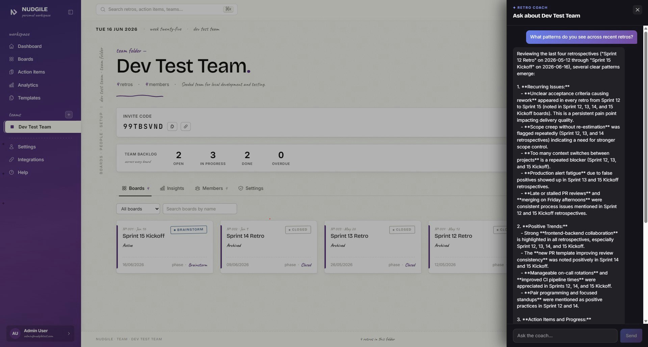The height and width of the screenshot is (347, 648).
Task: Focus the Search boards by name field
Action: 200,209
